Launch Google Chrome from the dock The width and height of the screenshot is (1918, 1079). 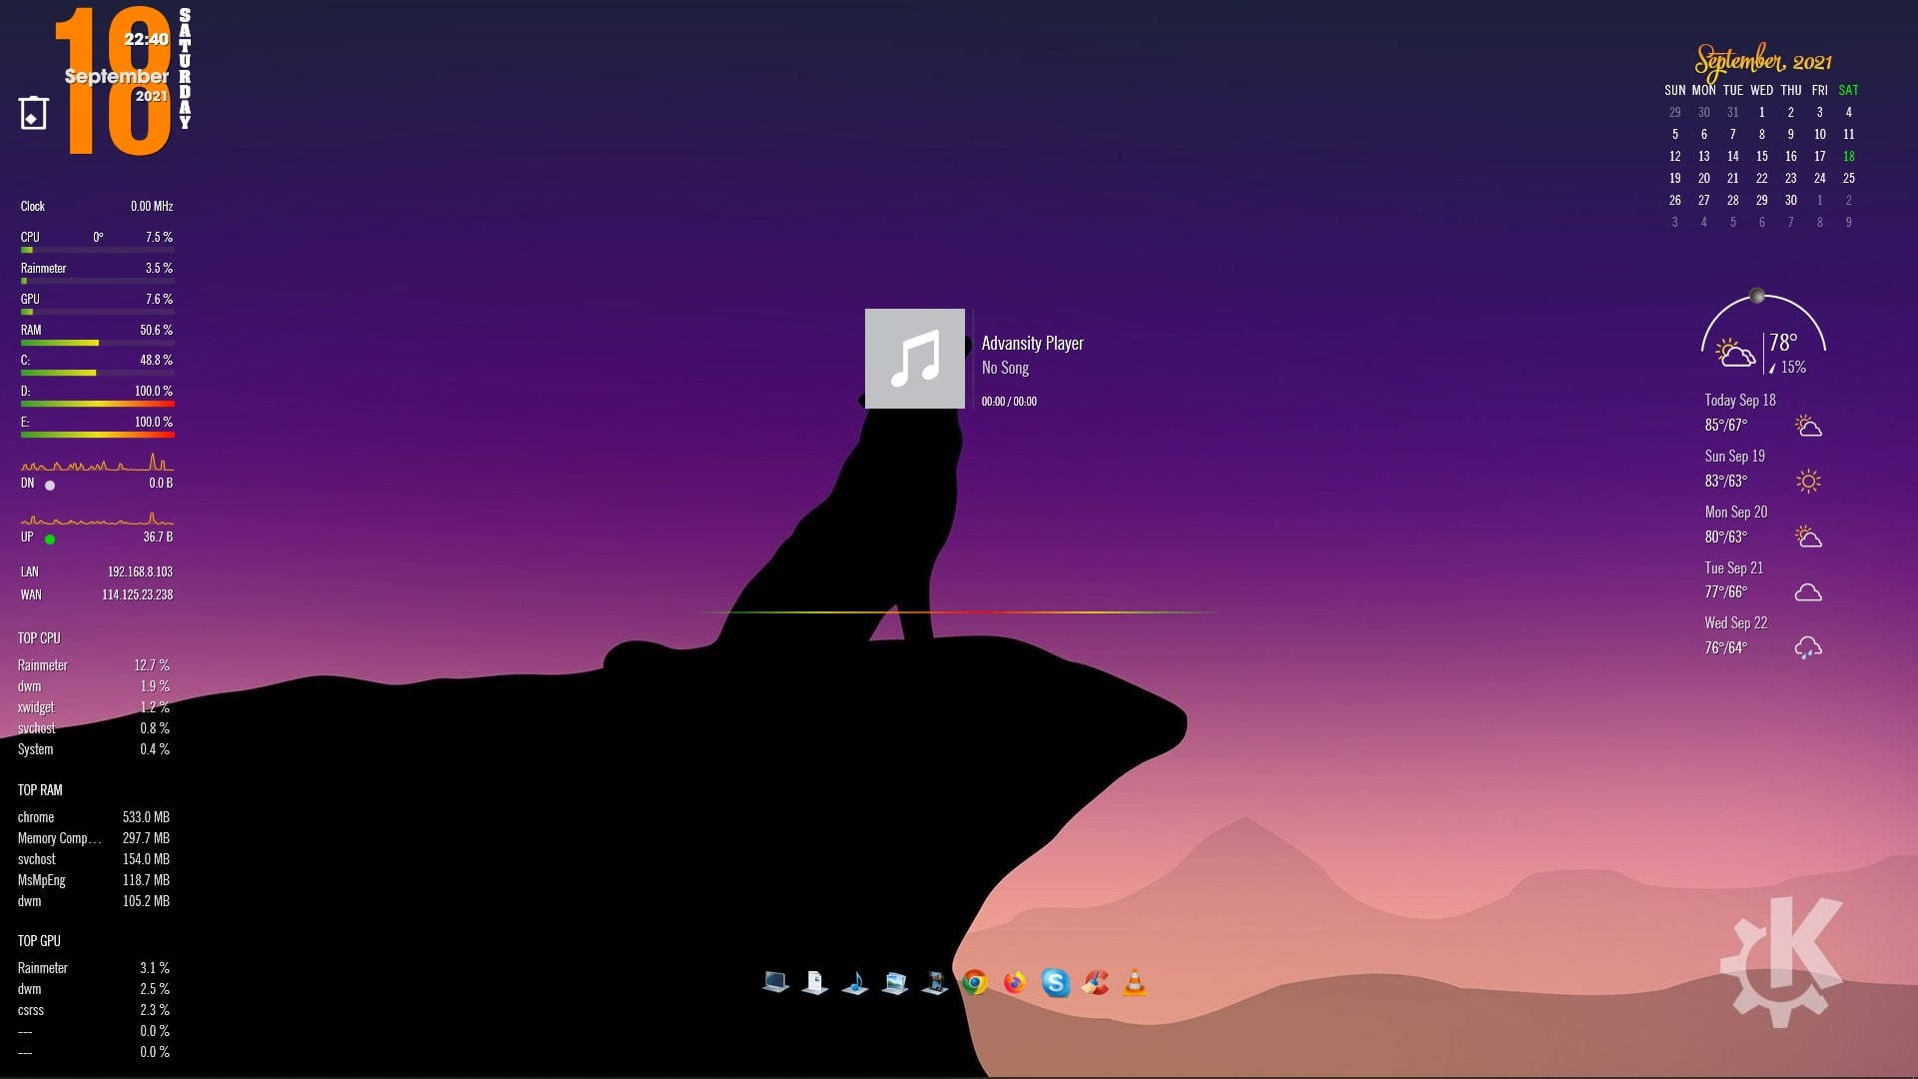(975, 982)
